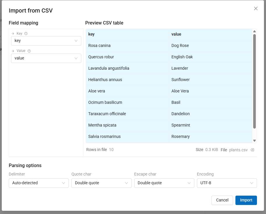The image size is (266, 214).
Task: Click the 'Preview CSV table' heading
Action: coord(104,23)
